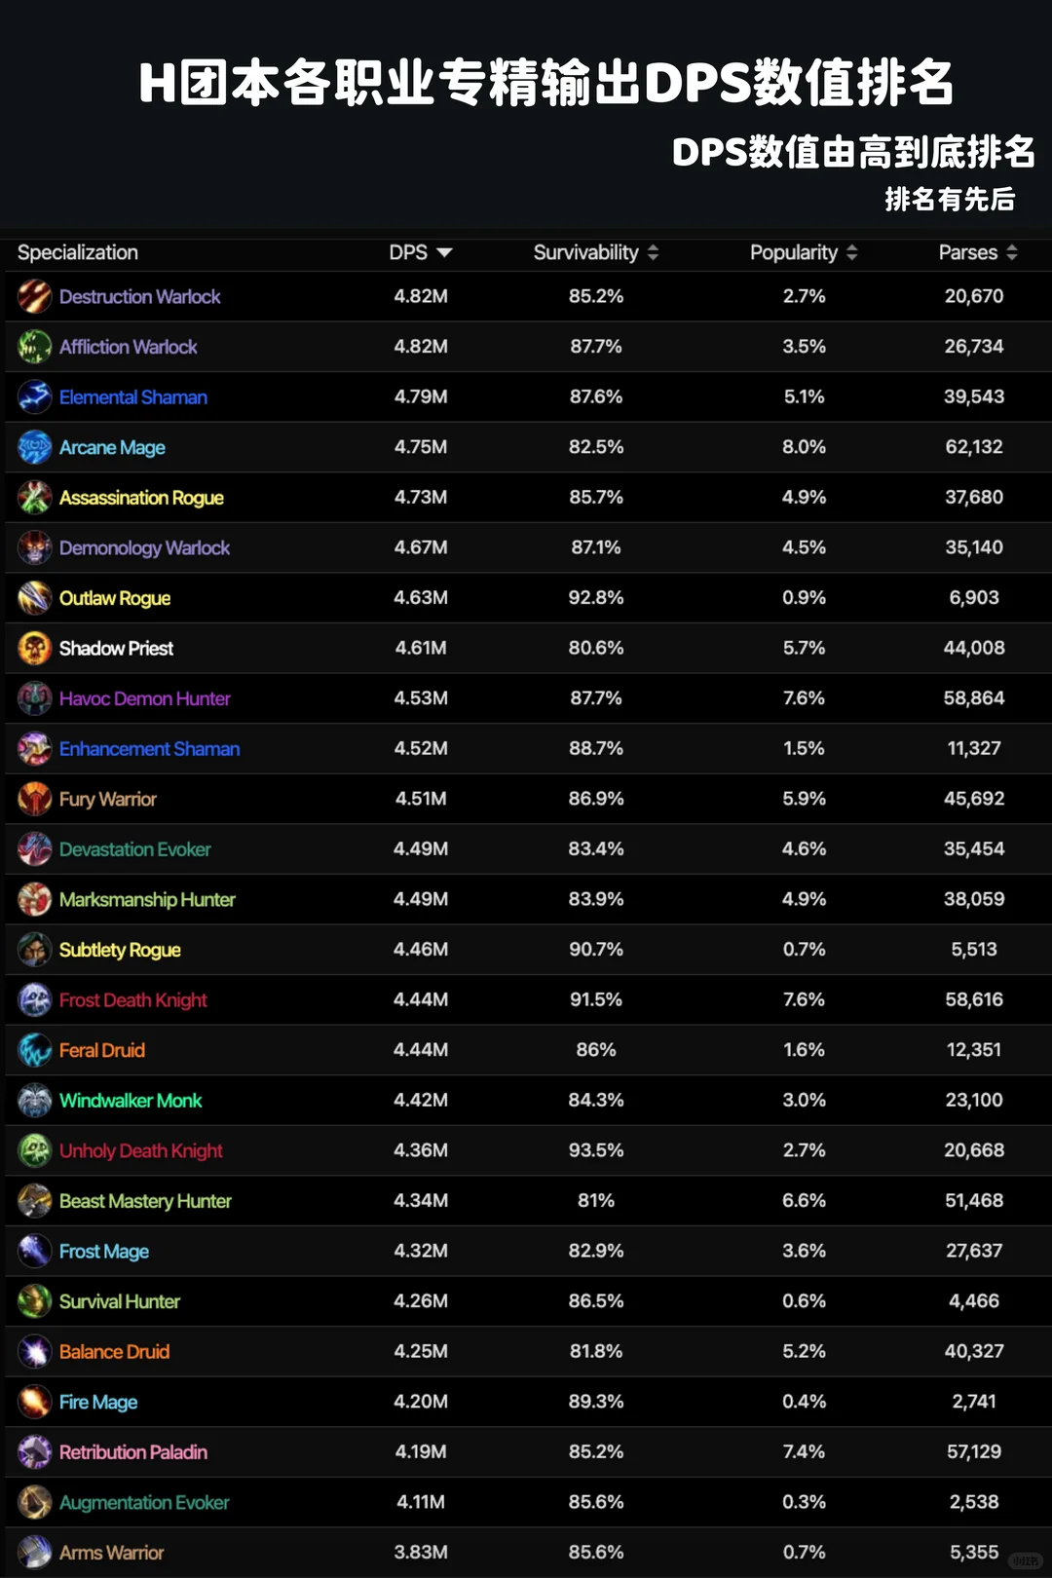Click the Fury Warrior spec icon
Screen dimensions: 1052x1578
[35, 799]
